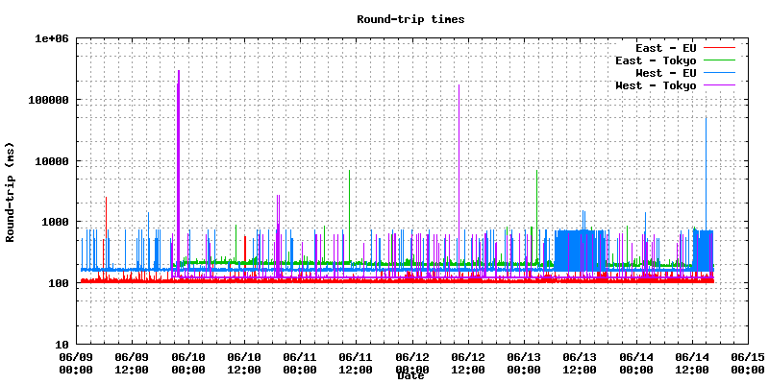Click the "06/14 00:00" x-axis label
The height and width of the screenshot is (384, 769).
pos(635,364)
